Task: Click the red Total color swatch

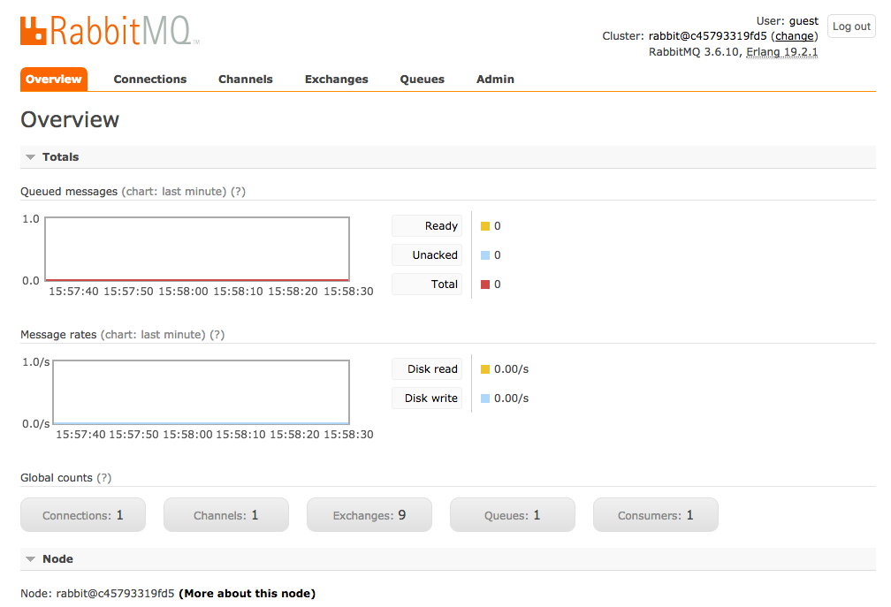Action: (484, 285)
